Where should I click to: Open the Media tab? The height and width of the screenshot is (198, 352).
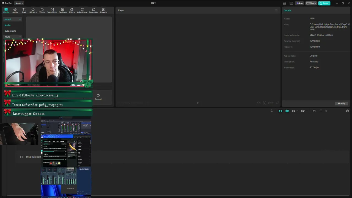[6, 10]
